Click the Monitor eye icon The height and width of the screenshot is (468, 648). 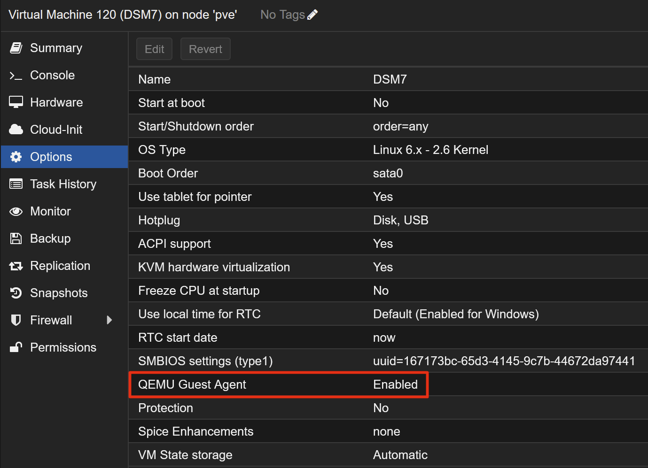coord(16,212)
